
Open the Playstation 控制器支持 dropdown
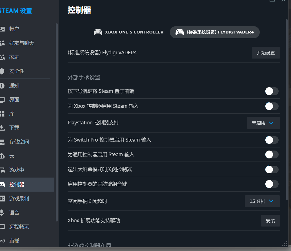coord(263,123)
